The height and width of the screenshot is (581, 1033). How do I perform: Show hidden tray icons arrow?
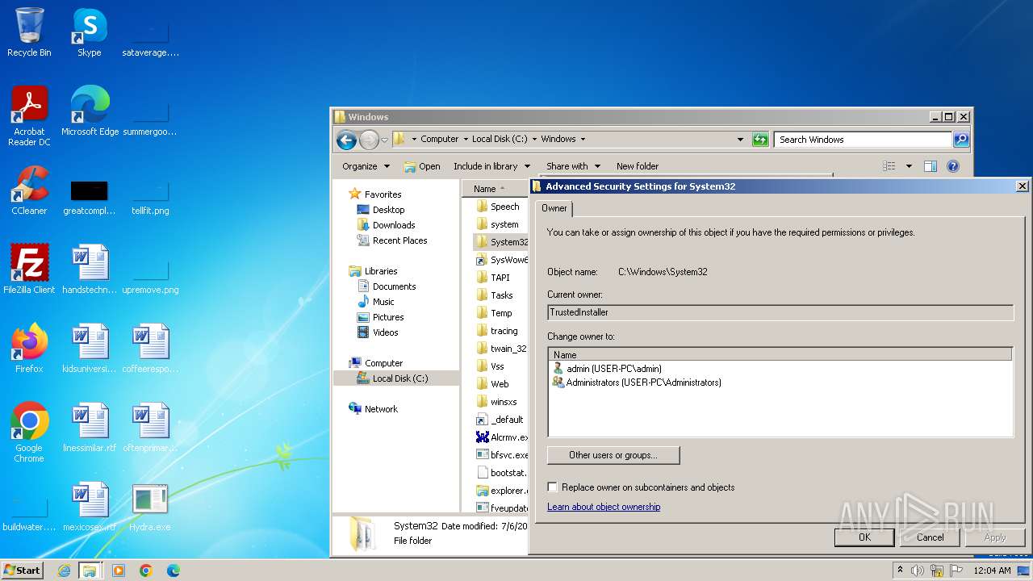point(900,571)
